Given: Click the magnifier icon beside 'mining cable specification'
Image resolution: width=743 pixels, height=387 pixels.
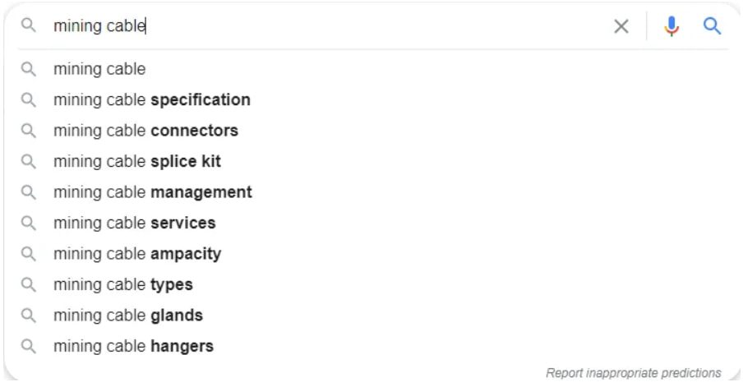Looking at the screenshot, I should [29, 99].
